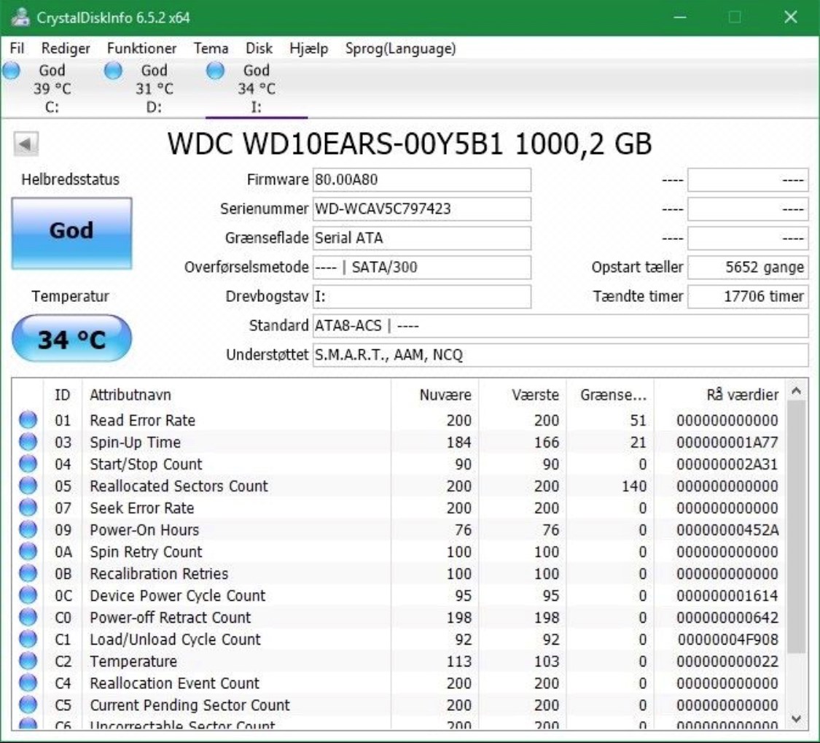Open the Tema menu
Viewport: 820px width, 743px height.
coord(211,48)
